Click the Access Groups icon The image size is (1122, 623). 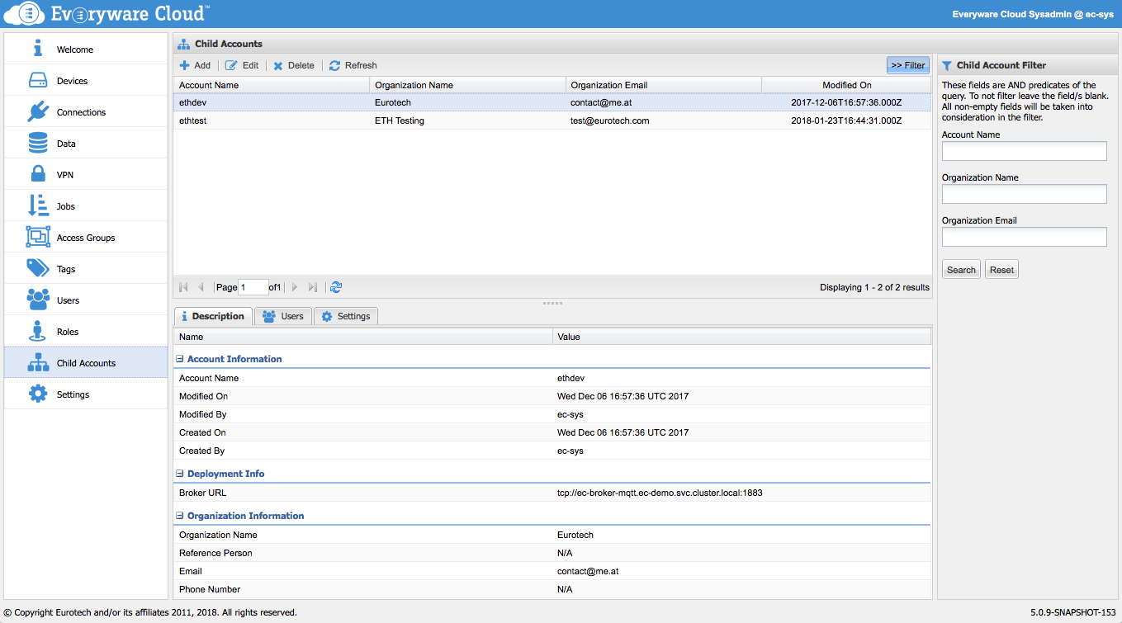pyautogui.click(x=38, y=237)
